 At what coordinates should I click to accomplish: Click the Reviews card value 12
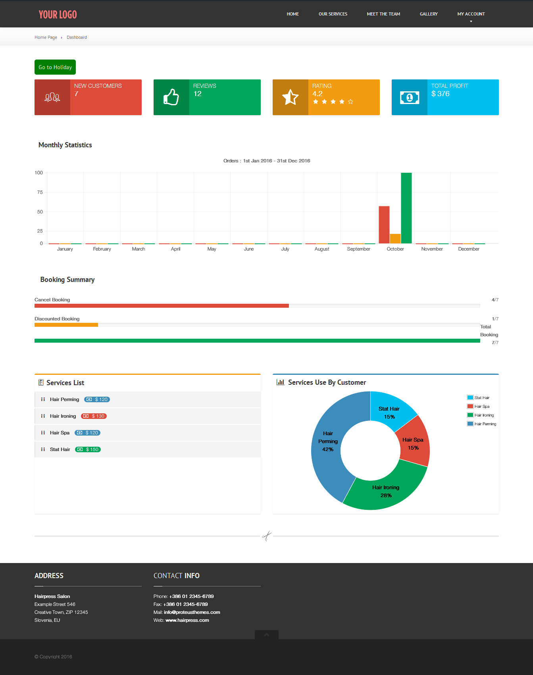[x=197, y=94]
